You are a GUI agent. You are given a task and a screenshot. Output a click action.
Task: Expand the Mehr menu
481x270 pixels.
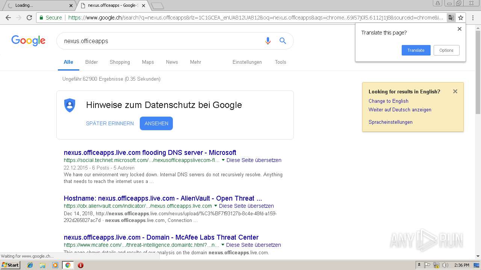click(x=195, y=62)
